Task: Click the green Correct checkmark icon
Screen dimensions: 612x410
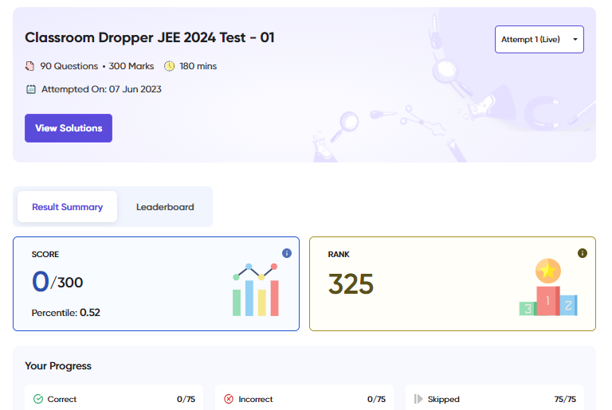Action: point(38,399)
